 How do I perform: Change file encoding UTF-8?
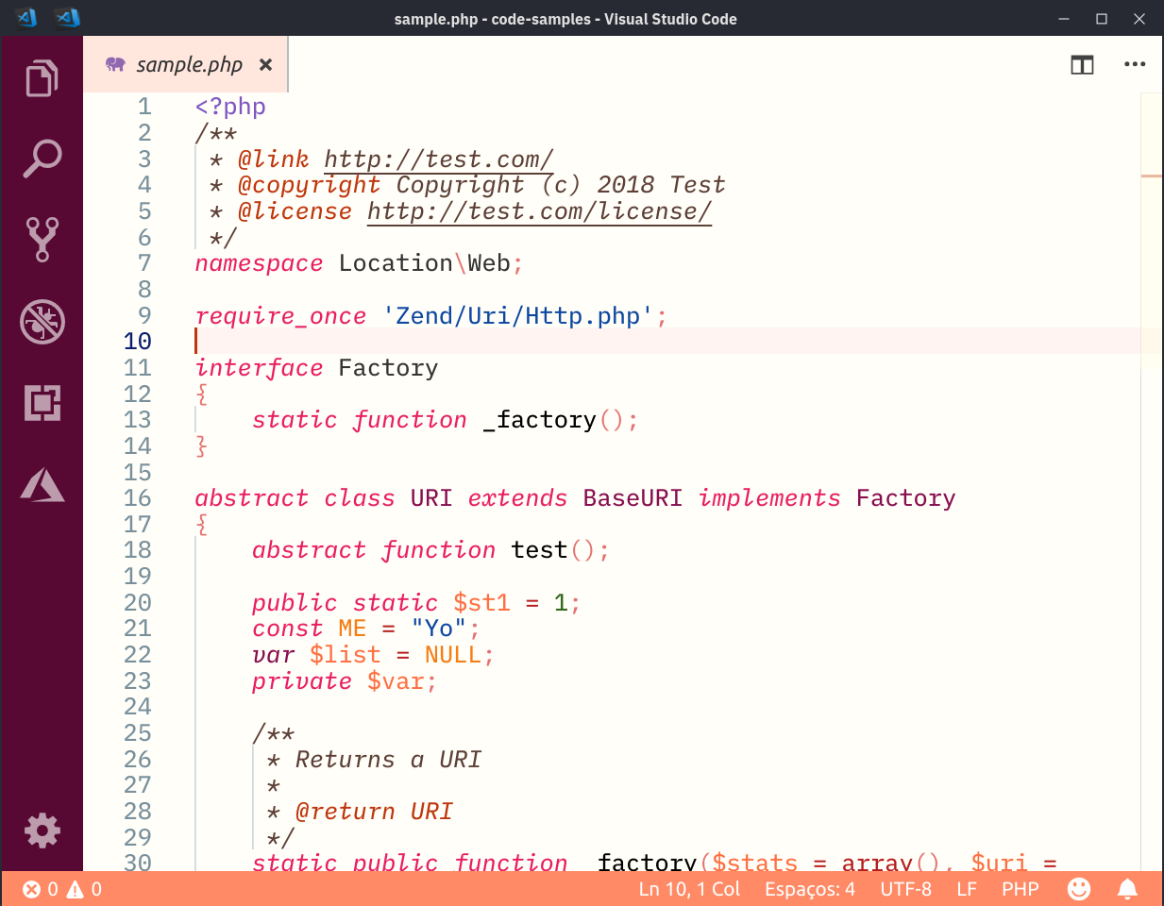click(x=905, y=889)
